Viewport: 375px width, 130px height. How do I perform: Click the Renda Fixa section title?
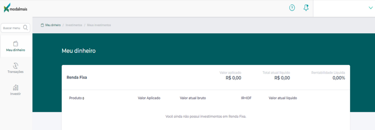click(77, 78)
